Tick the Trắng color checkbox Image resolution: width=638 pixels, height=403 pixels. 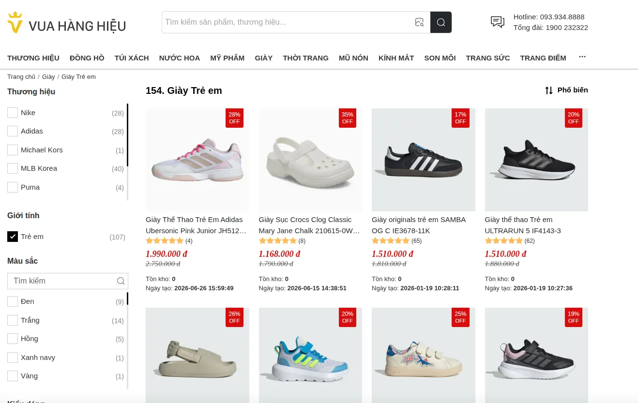[x=13, y=320]
